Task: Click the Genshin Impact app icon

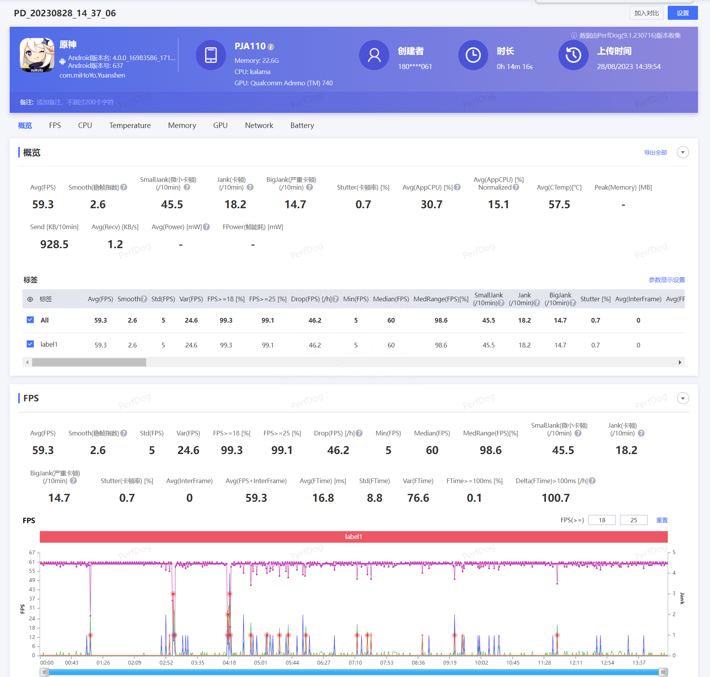Action: click(37, 55)
